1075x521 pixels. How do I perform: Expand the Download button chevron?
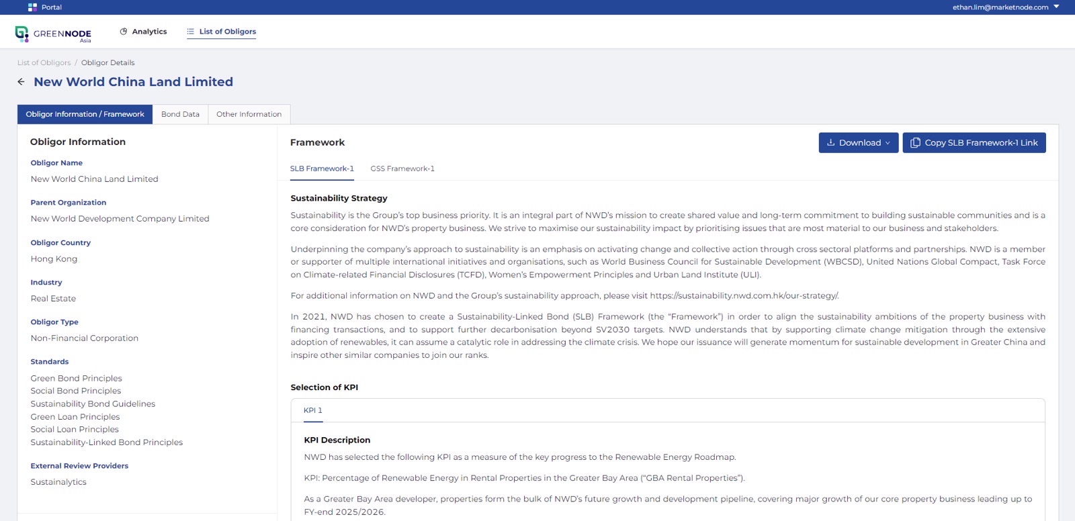tap(888, 143)
